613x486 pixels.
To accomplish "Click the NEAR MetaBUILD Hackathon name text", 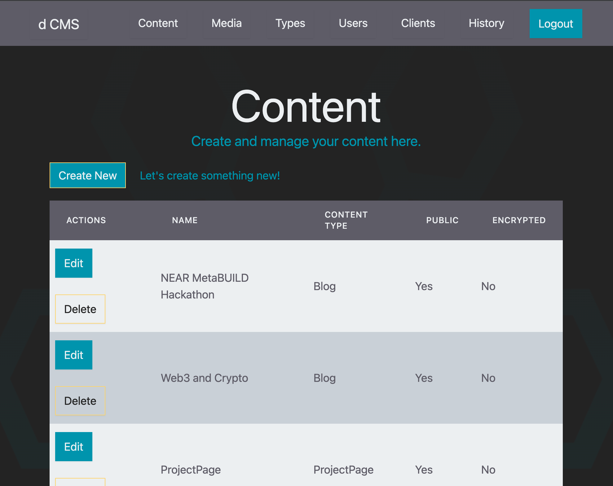I will tap(204, 286).
